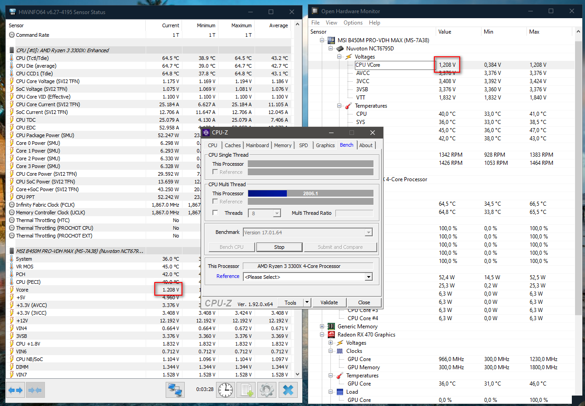Click the Load bar icon under Radeon
Image resolution: width=585 pixels, height=406 pixels.
coord(340,392)
